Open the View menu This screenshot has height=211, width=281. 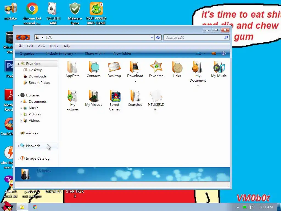(x=41, y=46)
